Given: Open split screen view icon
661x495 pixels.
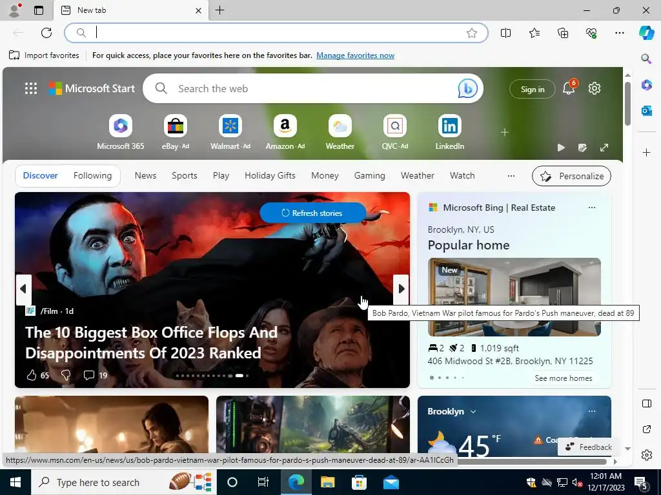Looking at the screenshot, I should pyautogui.click(x=505, y=33).
